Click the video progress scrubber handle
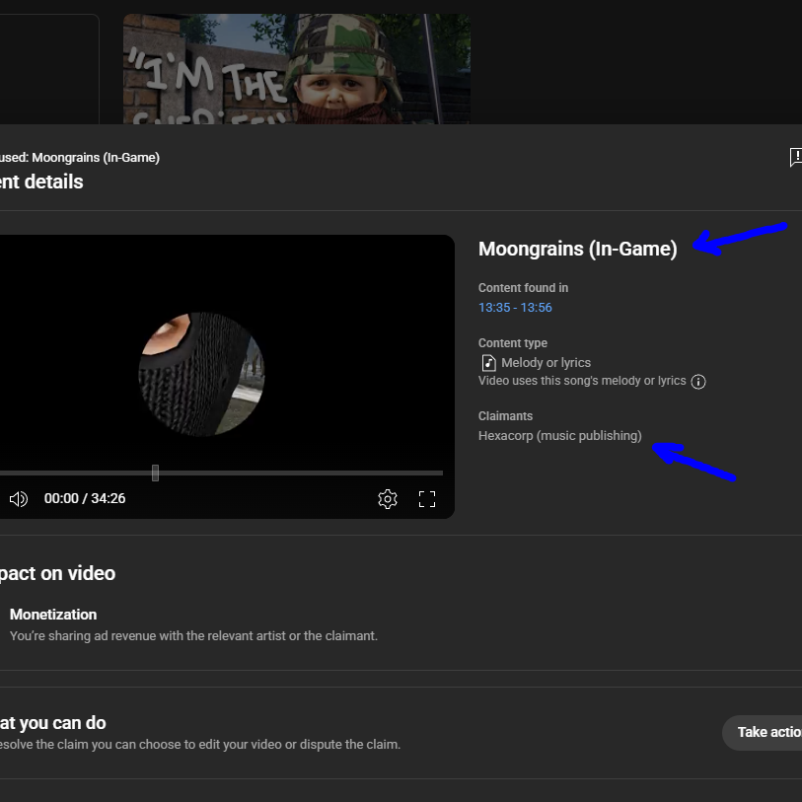The height and width of the screenshot is (802, 802). click(155, 474)
